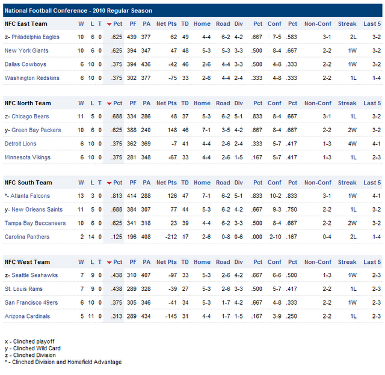Image resolution: width=385 pixels, height=375 pixels.
Task: Click the red sort arrow in NFC North header
Action: (x=109, y=103)
